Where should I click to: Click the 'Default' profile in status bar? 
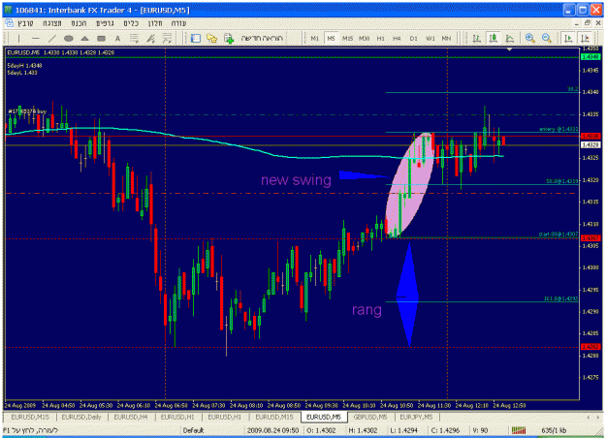coord(193,430)
